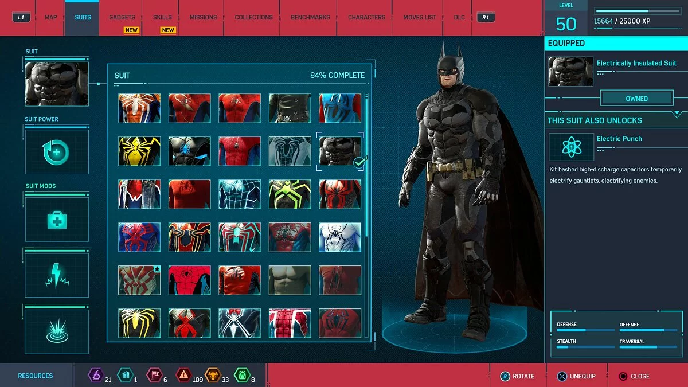The image size is (688, 387).
Task: Click the NEW badge under Gadgets
Action: 131,30
